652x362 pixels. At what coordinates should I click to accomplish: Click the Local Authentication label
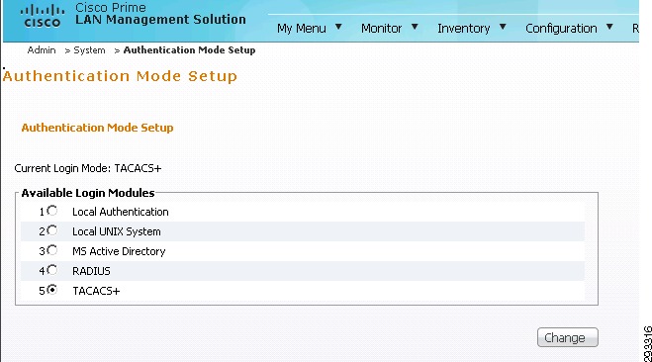120,212
